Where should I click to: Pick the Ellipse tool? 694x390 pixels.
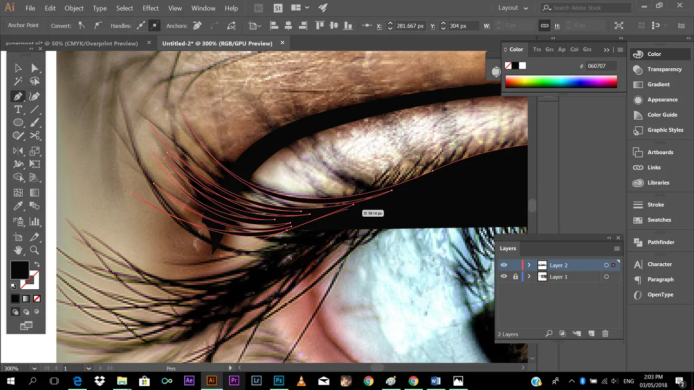pos(18,123)
